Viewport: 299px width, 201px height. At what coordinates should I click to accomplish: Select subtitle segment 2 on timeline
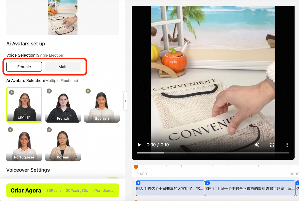point(250,189)
